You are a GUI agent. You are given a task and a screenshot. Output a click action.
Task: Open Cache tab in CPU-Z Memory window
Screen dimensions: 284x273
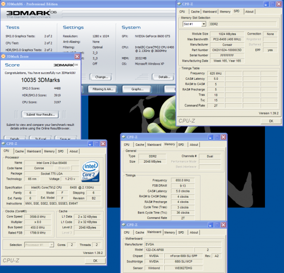[x=140, y=145]
